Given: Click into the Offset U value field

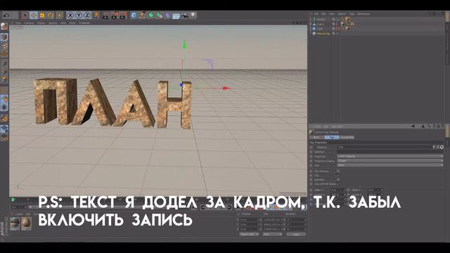Looking at the screenshot, I should [x=337, y=190].
